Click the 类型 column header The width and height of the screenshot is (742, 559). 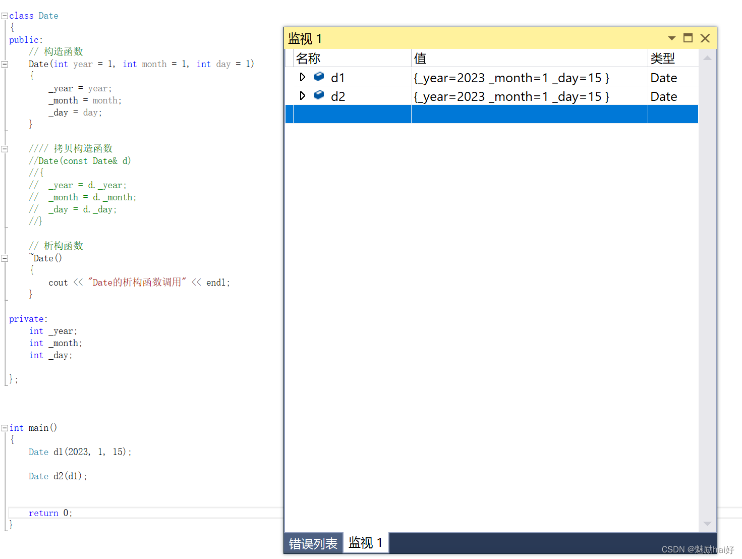pos(673,59)
